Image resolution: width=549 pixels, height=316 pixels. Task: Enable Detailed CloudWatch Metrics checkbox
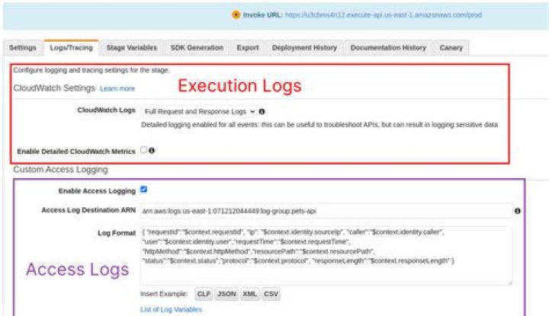(x=143, y=151)
